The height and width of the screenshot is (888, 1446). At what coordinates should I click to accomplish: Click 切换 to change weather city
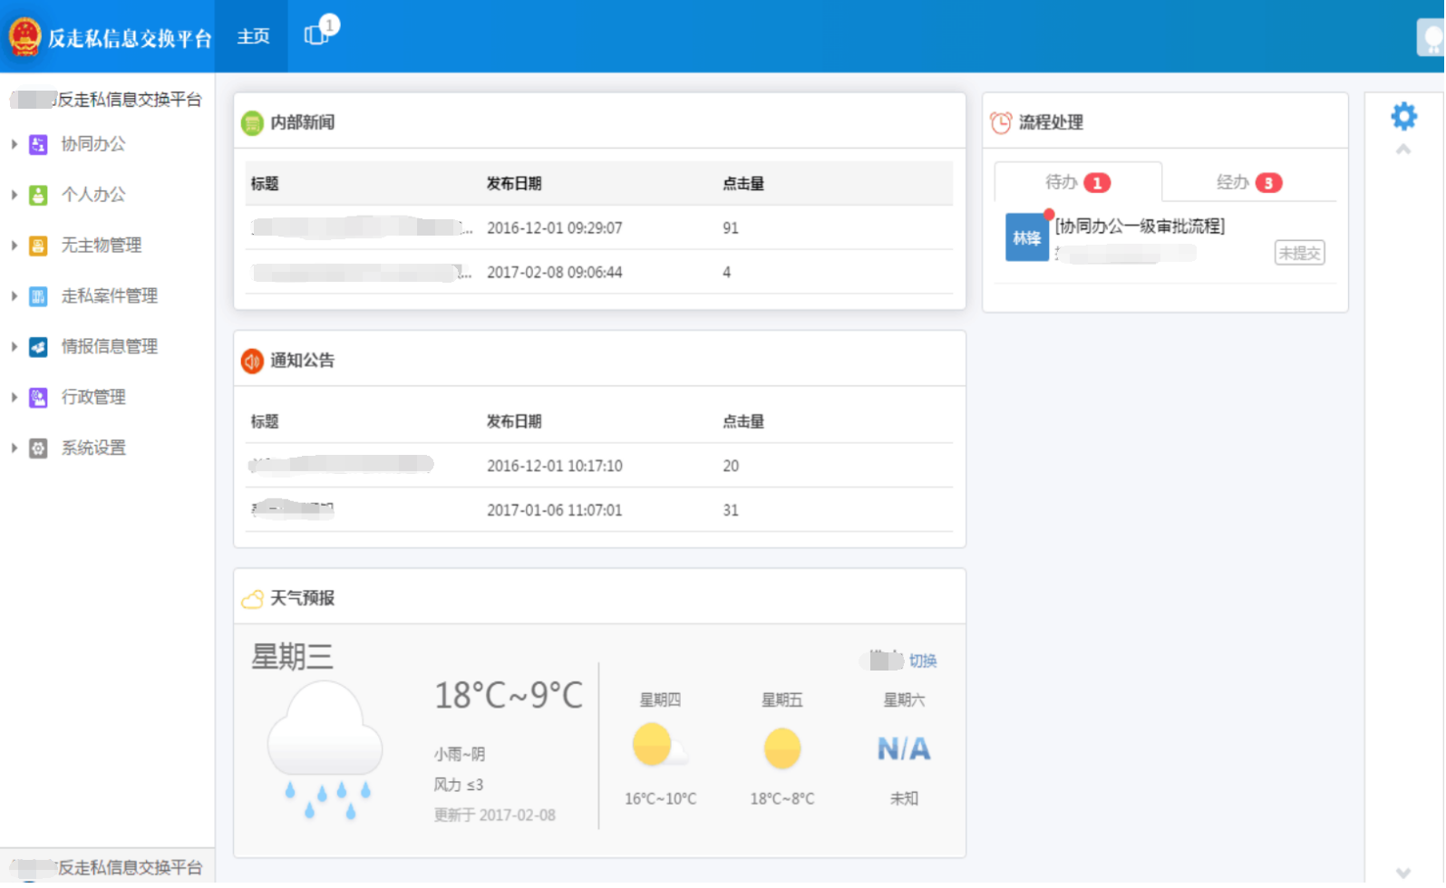923,661
